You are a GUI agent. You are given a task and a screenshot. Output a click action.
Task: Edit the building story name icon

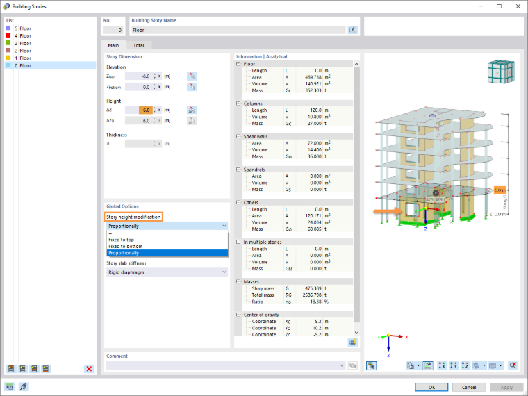(352, 30)
